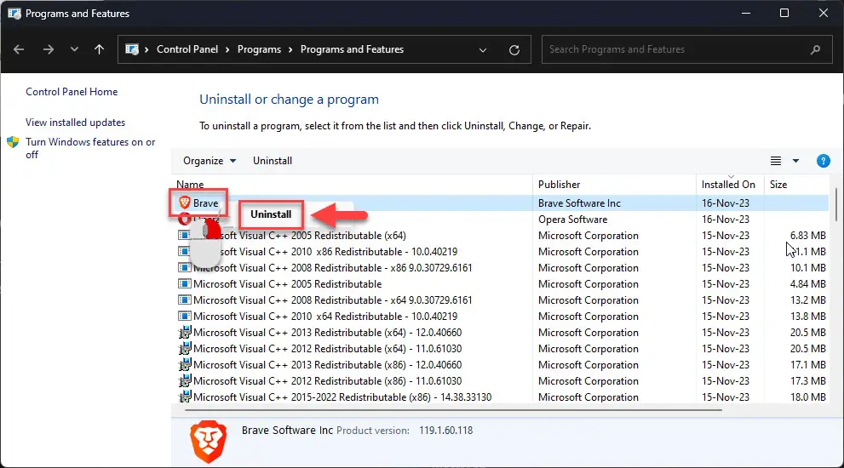Click the 18.0 MB size value
This screenshot has width=844, height=468.
coord(807,397)
